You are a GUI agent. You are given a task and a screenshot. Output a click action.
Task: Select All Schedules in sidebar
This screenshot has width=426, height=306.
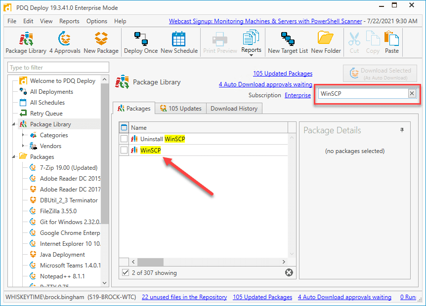[x=47, y=103]
